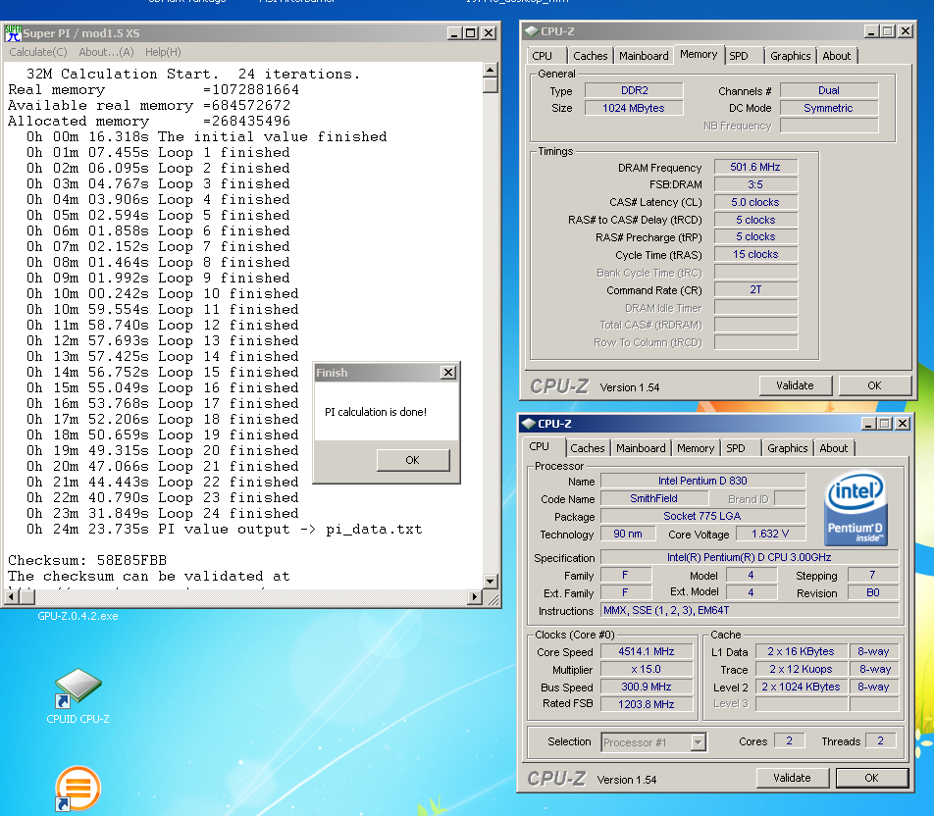Viewport: 934px width, 816px height.
Task: Click the Command Rate 2T value
Action: coord(755,290)
